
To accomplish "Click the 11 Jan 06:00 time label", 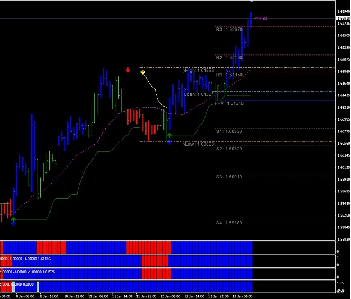I will pyautogui.click(x=98, y=296).
